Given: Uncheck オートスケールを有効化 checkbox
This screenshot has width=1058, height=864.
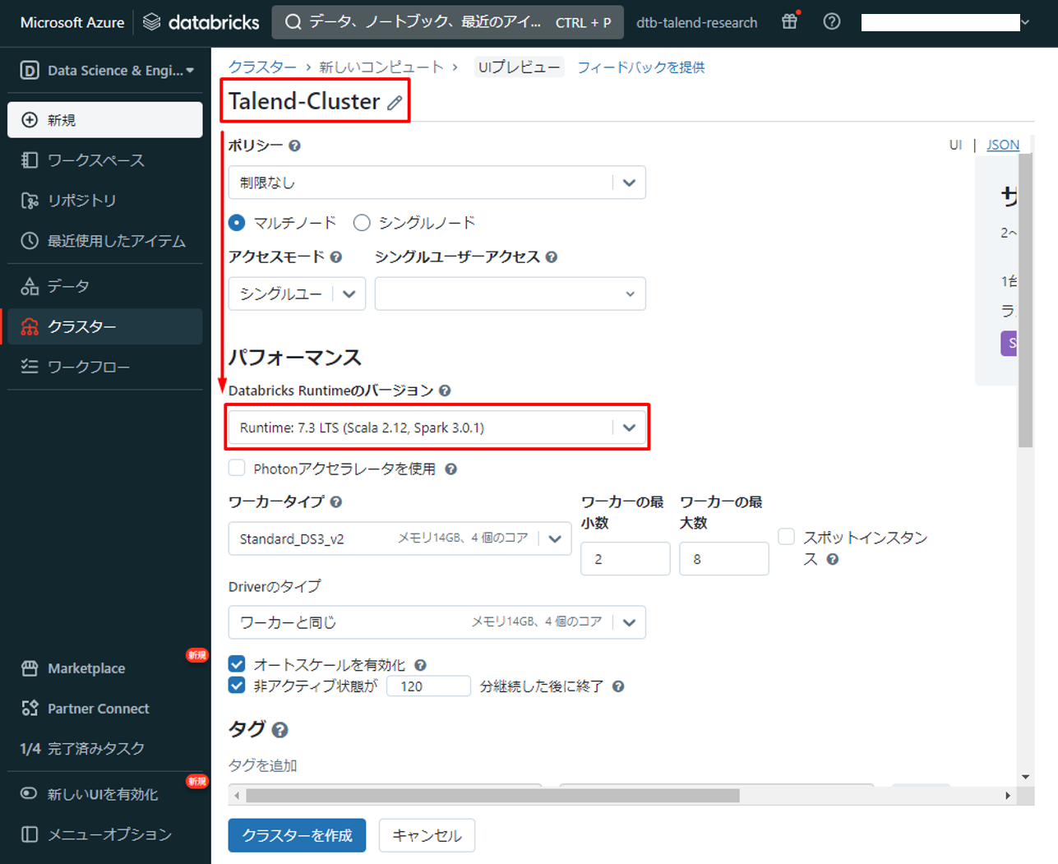Looking at the screenshot, I should [237, 664].
